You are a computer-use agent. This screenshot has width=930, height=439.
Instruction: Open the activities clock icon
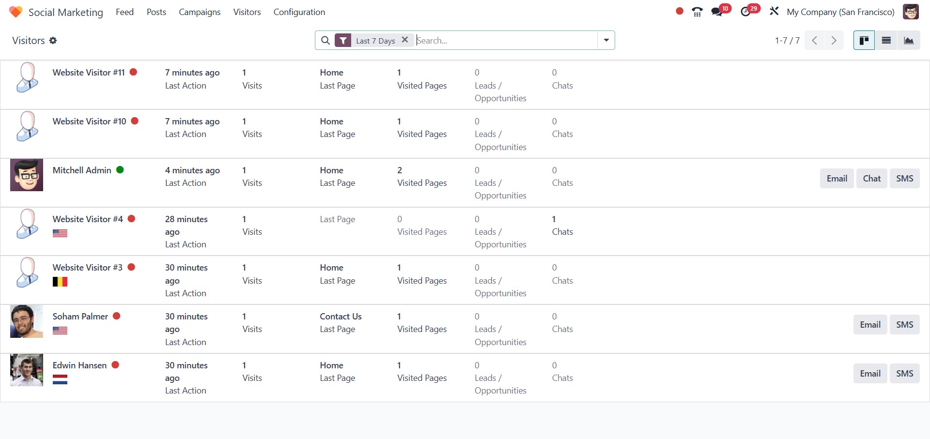(x=746, y=12)
